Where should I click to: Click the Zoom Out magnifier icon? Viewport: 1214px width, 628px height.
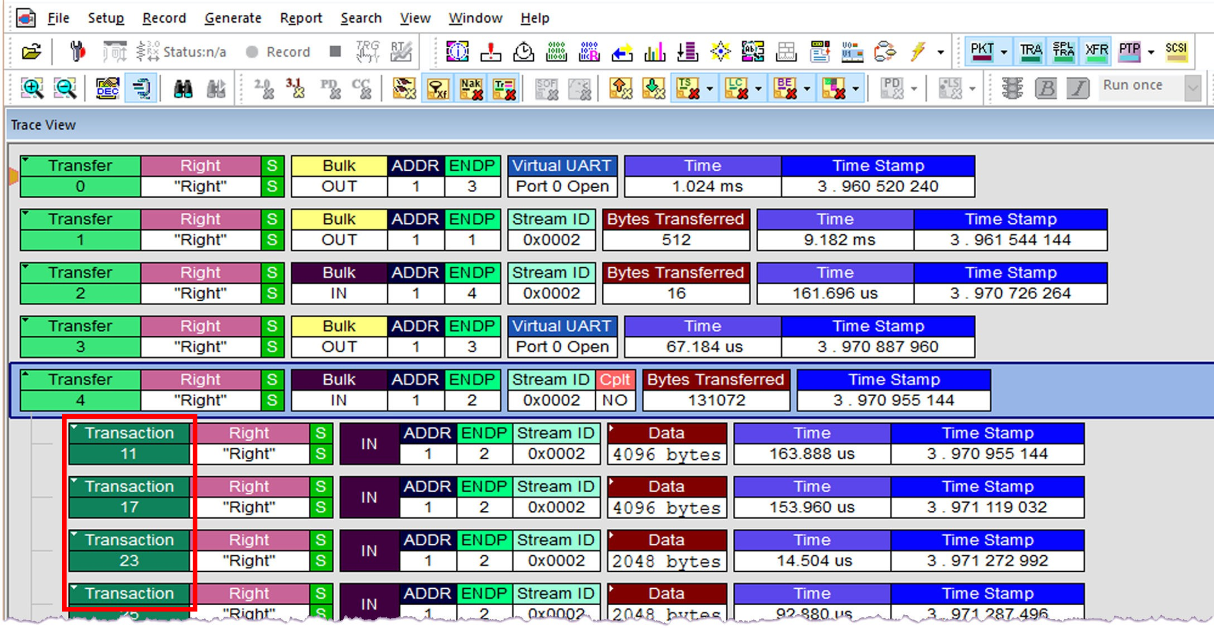coord(65,88)
